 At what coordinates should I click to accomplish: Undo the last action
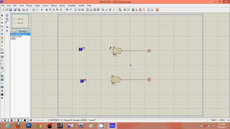coord(67,10)
